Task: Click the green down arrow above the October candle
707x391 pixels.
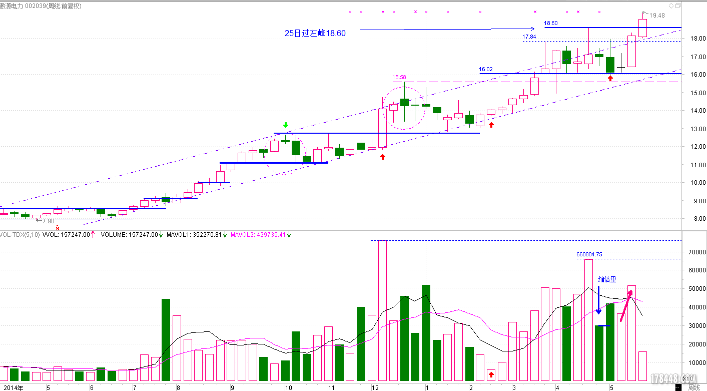Action: (x=285, y=125)
